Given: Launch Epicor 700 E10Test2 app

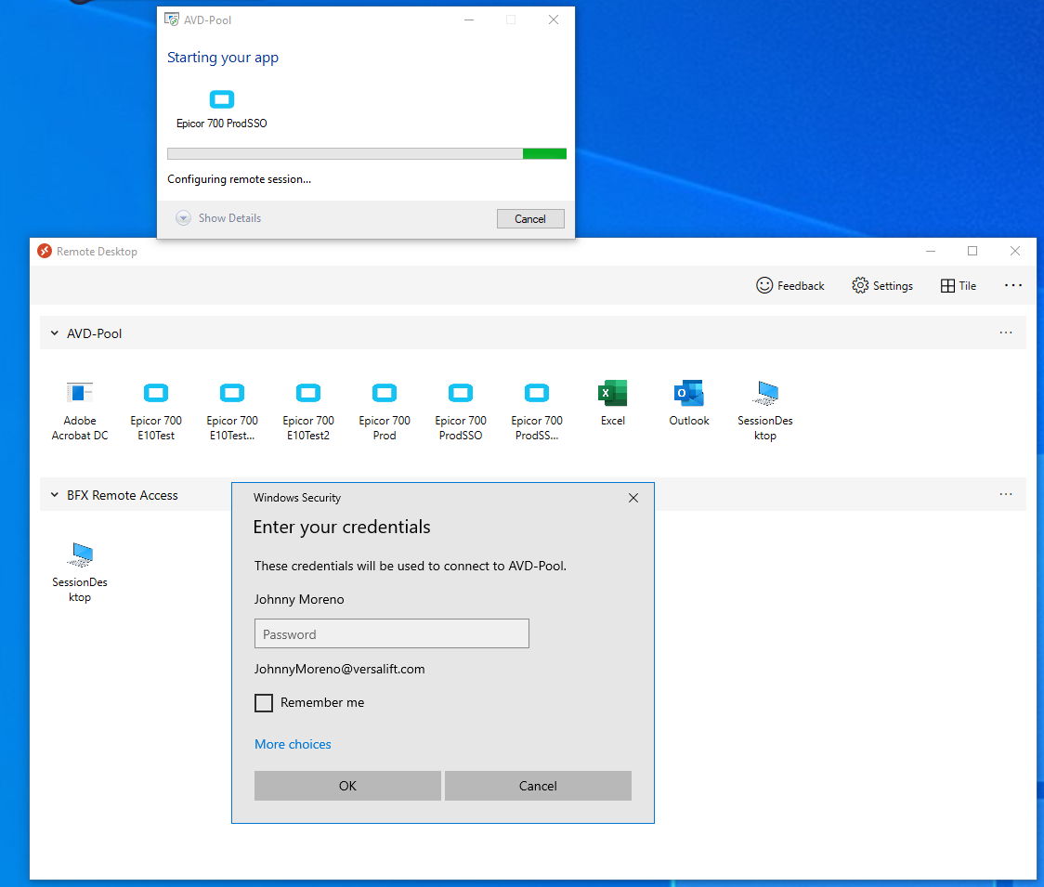Looking at the screenshot, I should pyautogui.click(x=308, y=409).
